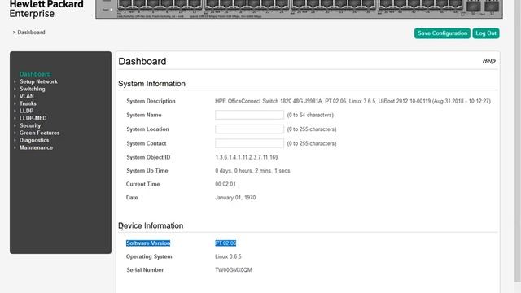521x293 pixels.
Task: Expand arrow beside Security
Action: click(15, 125)
